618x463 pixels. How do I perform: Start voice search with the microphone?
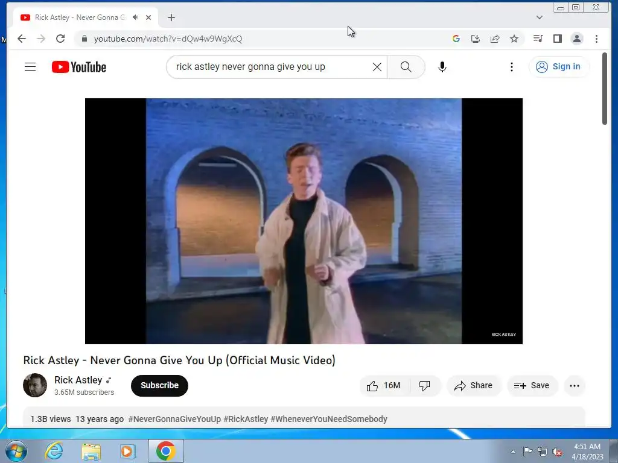[x=442, y=67]
